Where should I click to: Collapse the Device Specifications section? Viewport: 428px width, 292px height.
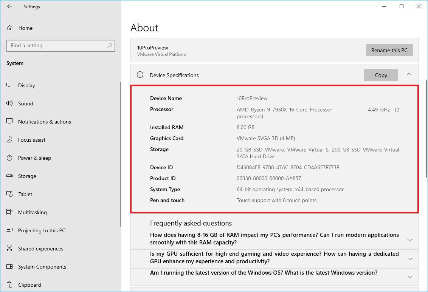[409, 74]
